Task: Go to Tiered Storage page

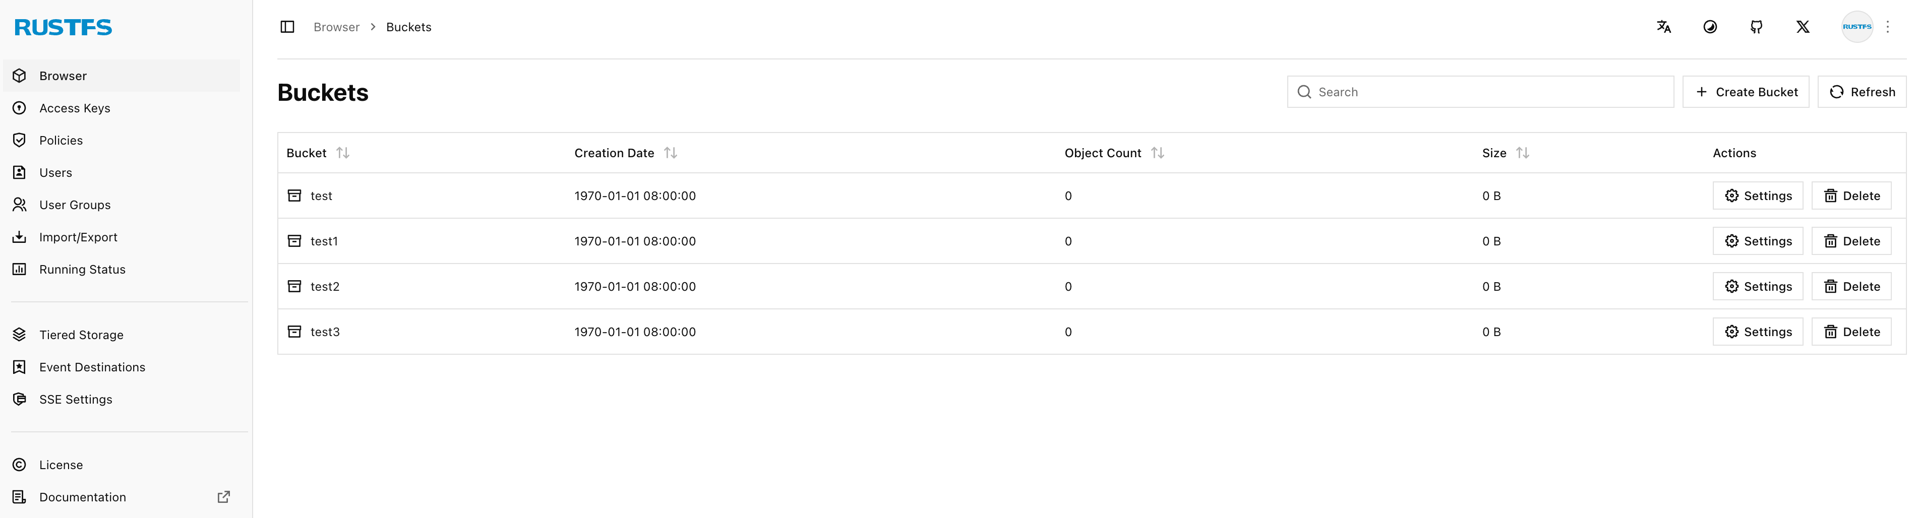Action: click(x=81, y=335)
